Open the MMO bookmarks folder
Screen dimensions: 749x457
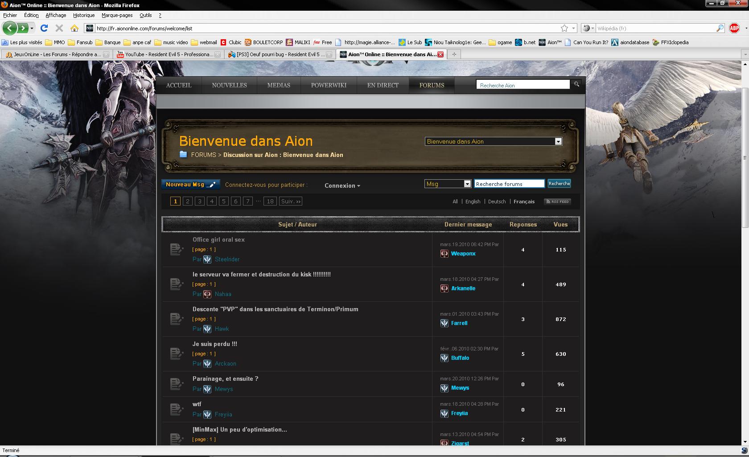pos(55,42)
